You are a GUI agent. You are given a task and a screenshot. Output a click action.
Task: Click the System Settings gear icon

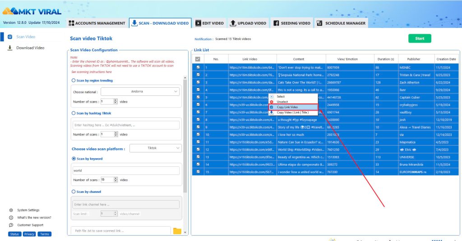[11, 210]
